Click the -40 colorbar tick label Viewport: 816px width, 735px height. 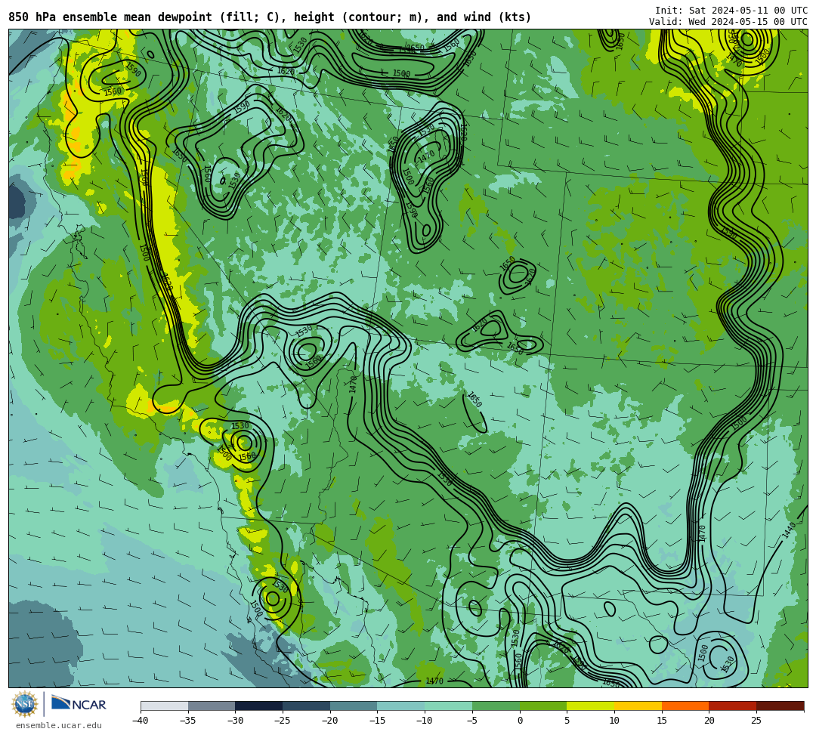pos(140,721)
